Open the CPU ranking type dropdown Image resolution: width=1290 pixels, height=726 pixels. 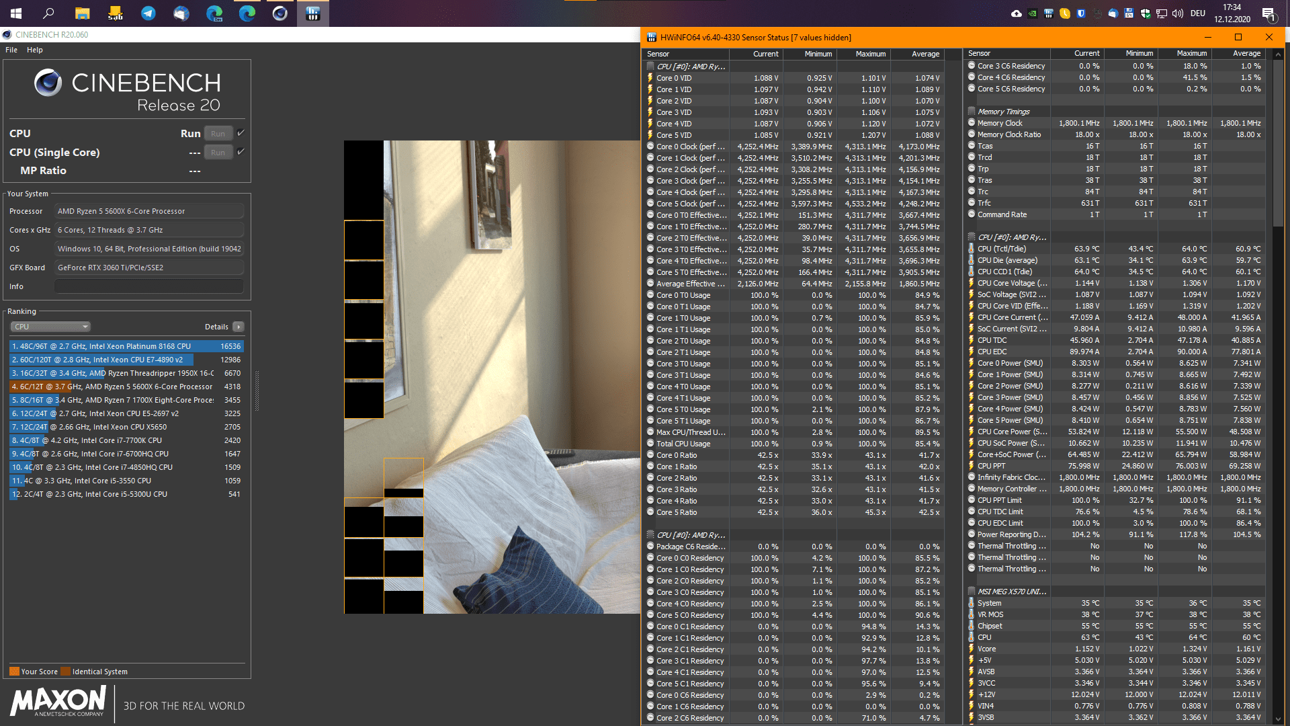[50, 327]
